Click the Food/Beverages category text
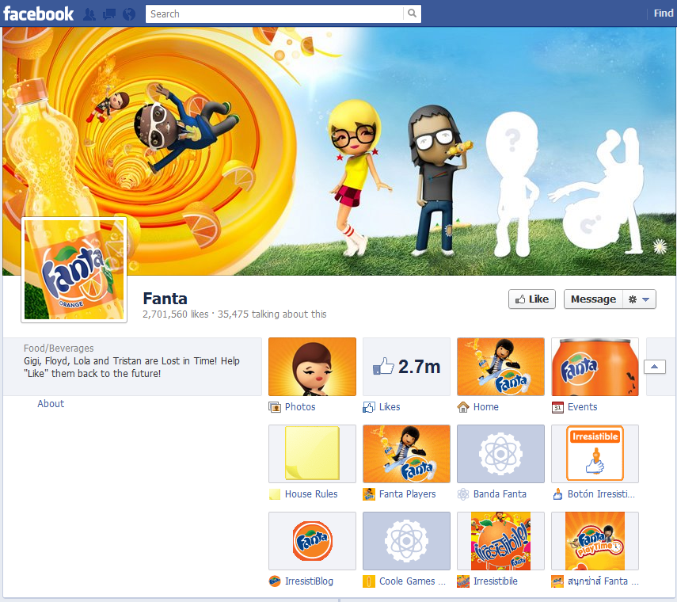This screenshot has height=602, width=677. (x=59, y=348)
